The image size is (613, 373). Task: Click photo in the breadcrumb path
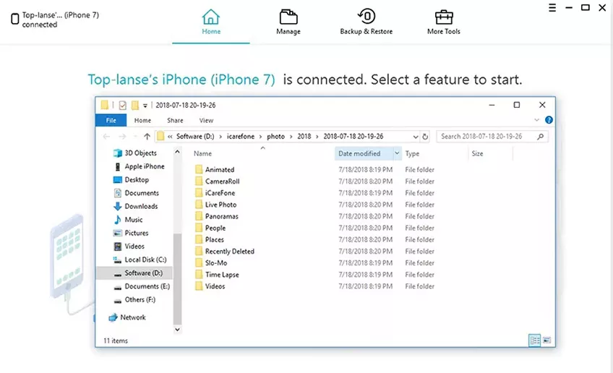[275, 137]
